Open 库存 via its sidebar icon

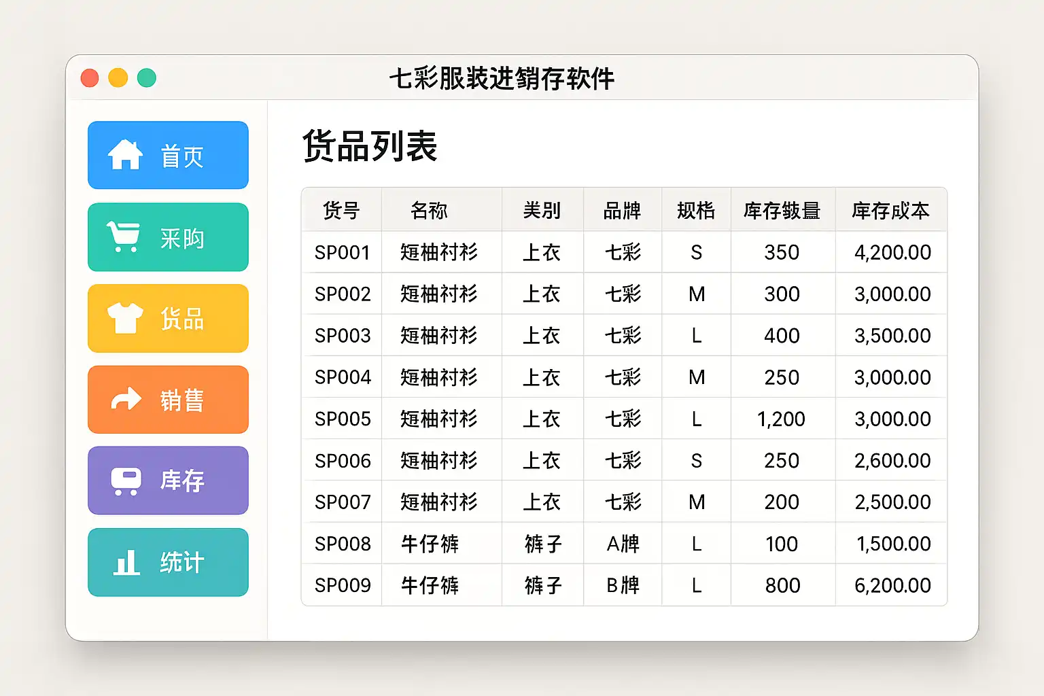tap(126, 481)
